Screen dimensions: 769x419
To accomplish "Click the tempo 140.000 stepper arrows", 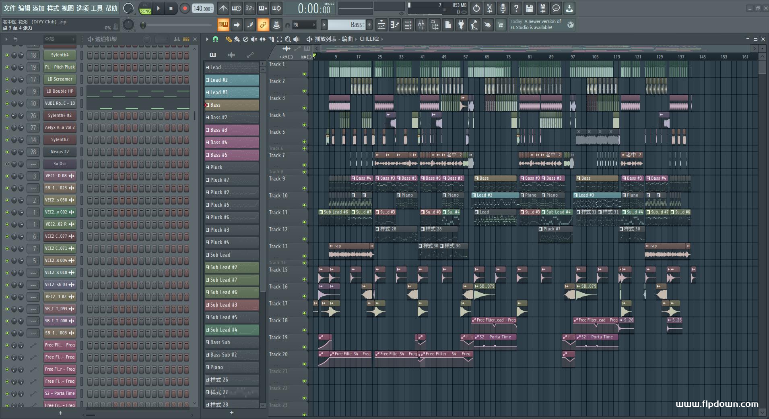I will click(213, 8).
